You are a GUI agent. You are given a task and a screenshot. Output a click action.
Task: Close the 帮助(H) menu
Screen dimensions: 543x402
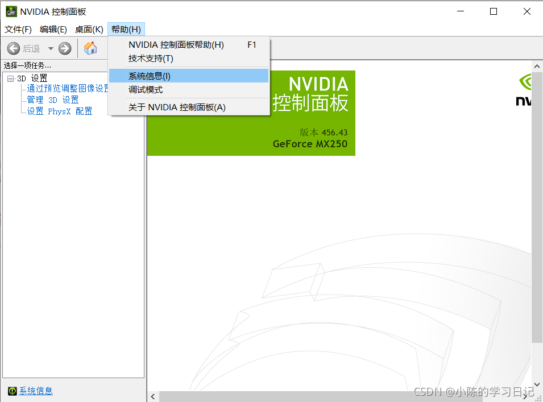point(126,30)
